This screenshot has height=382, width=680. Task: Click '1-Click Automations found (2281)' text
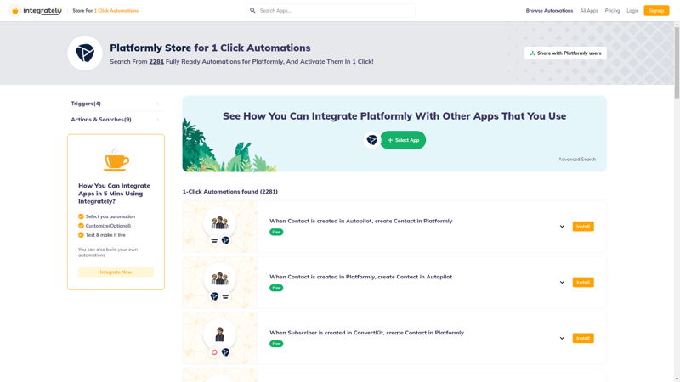(x=229, y=192)
